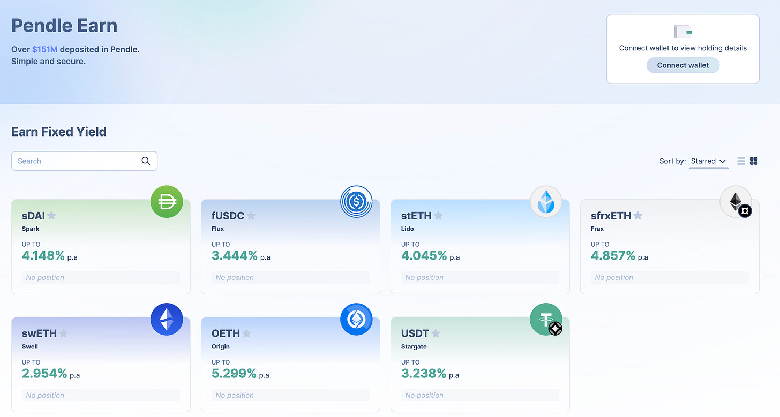Switch to grid view layout
Viewport: 780px width, 417px height.
[x=754, y=161]
